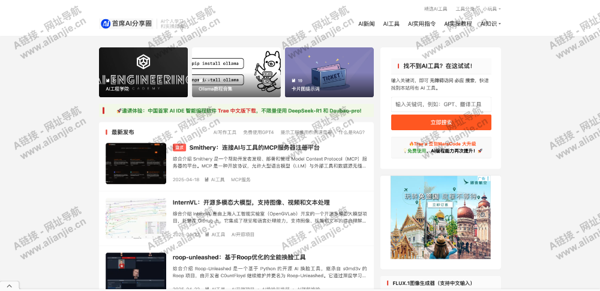Viewport: 600px width, 291px height.
Task: Click the AI工具 category icon under Smithery
Action: click(x=207, y=179)
